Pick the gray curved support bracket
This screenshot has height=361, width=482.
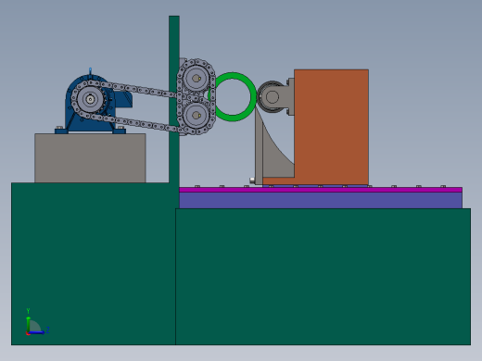point(273,157)
